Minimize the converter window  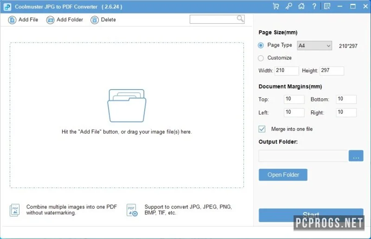pyautogui.click(x=340, y=6)
